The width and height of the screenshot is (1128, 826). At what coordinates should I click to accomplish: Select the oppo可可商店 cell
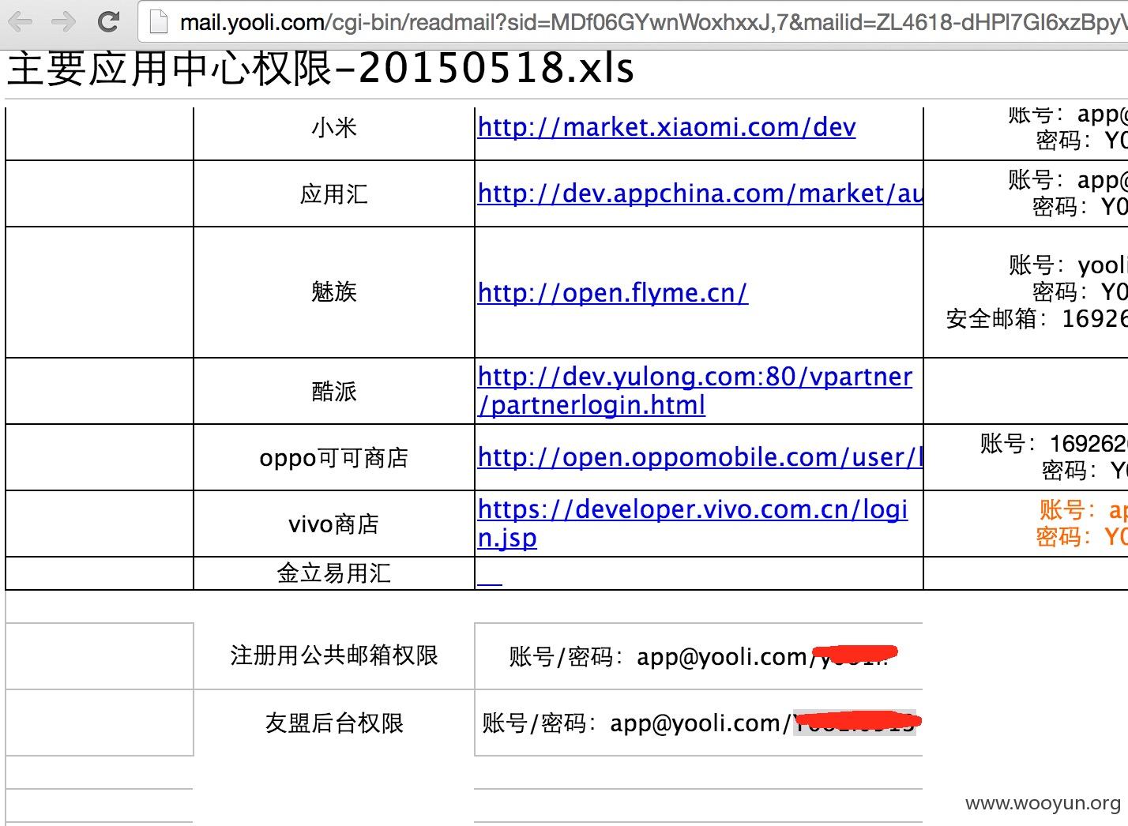tap(334, 457)
